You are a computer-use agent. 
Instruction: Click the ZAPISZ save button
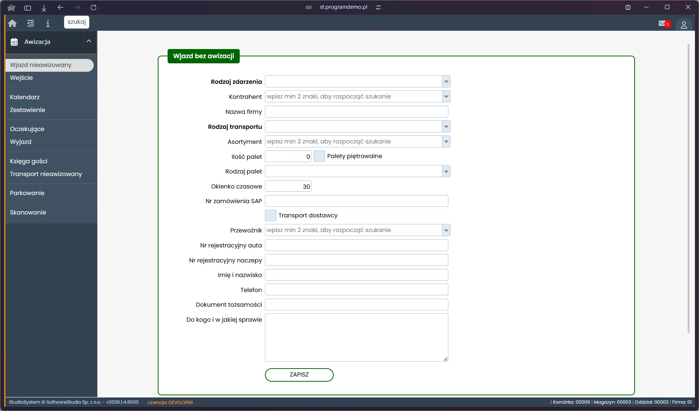pos(299,375)
